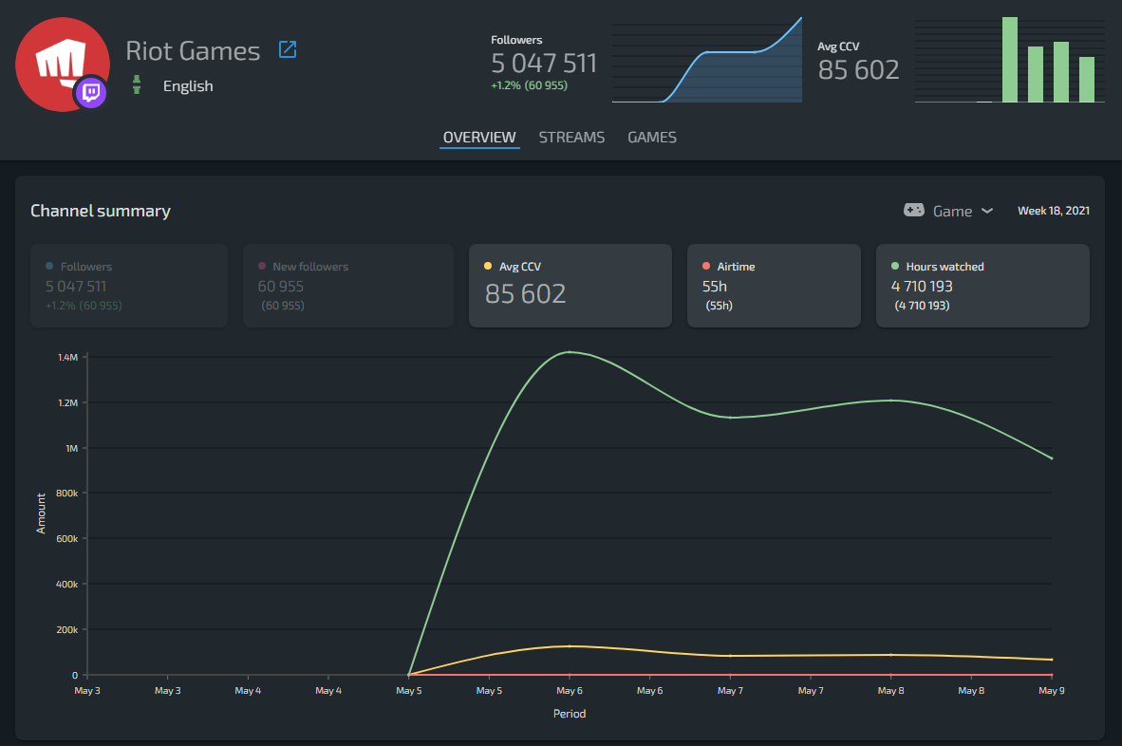The width and height of the screenshot is (1122, 746).
Task: Click the Amount y-axis title
Action: 41,513
